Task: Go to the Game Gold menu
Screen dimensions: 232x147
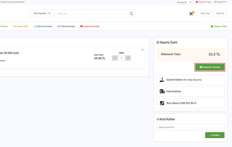Action: click(20, 26)
